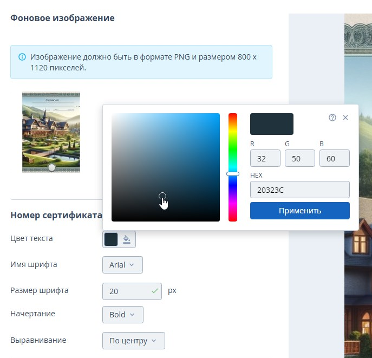Click the Имя шрифта label

tap(34, 264)
